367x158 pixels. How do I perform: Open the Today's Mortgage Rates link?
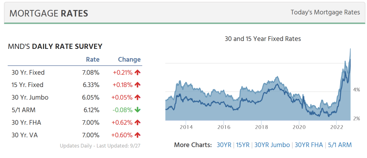[x=325, y=12]
